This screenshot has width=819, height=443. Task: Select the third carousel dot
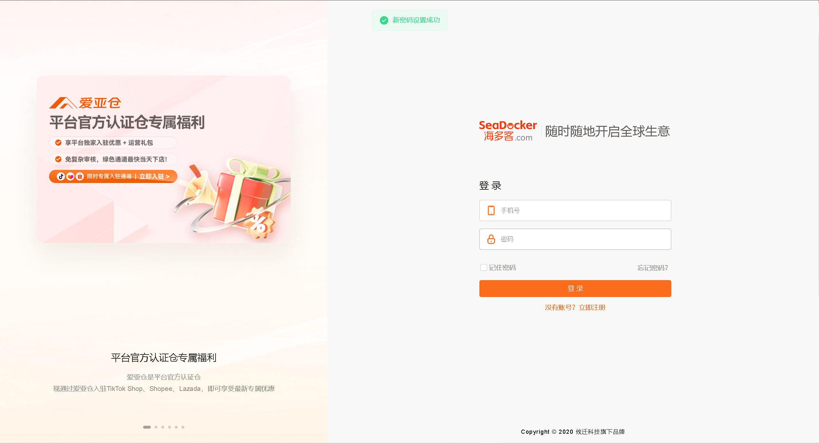click(163, 427)
